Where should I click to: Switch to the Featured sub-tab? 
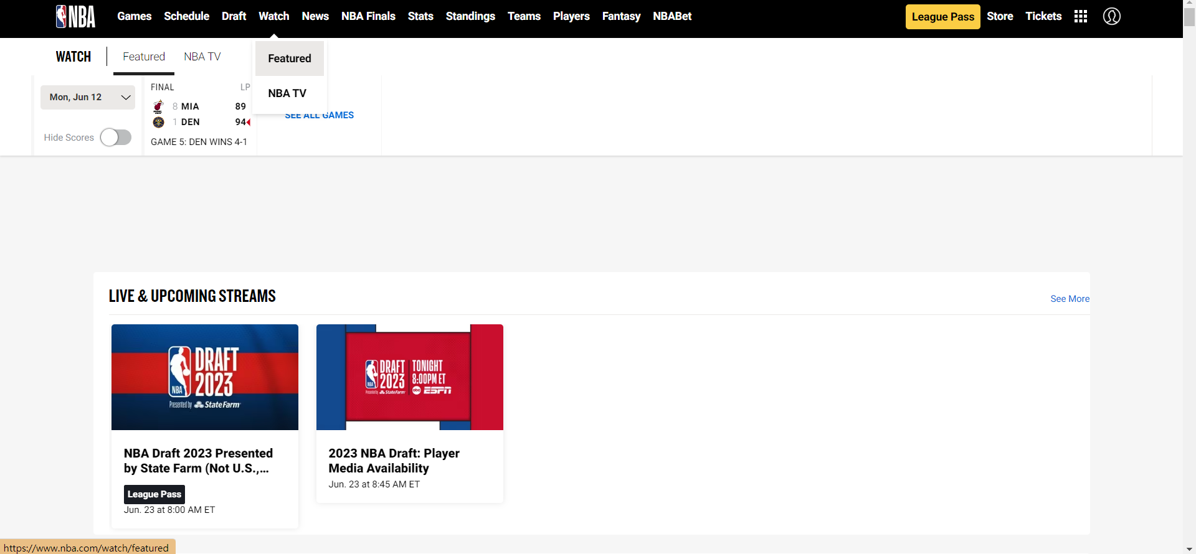[144, 57]
